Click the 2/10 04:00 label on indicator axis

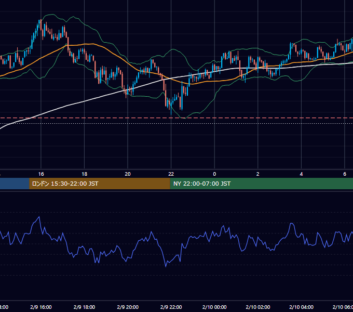(x=301, y=307)
